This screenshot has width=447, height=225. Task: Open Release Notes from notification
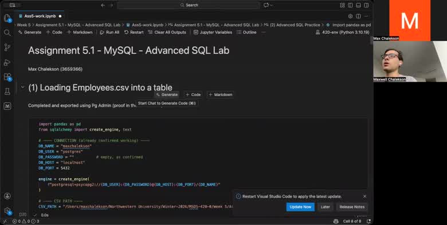[x=352, y=207]
